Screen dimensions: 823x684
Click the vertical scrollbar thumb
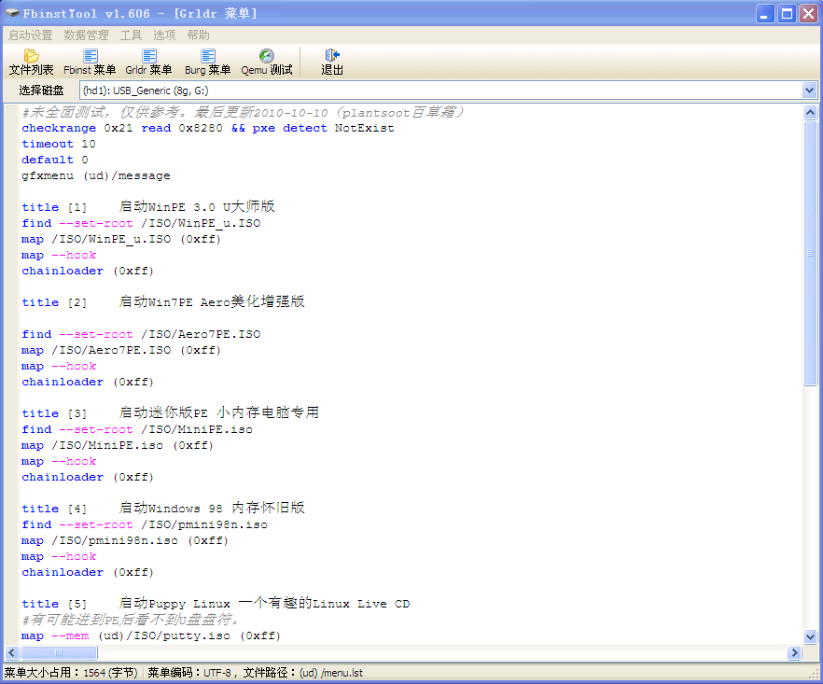(x=810, y=253)
